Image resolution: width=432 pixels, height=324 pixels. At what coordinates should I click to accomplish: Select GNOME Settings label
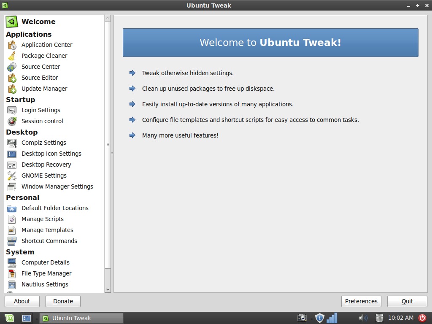44,176
